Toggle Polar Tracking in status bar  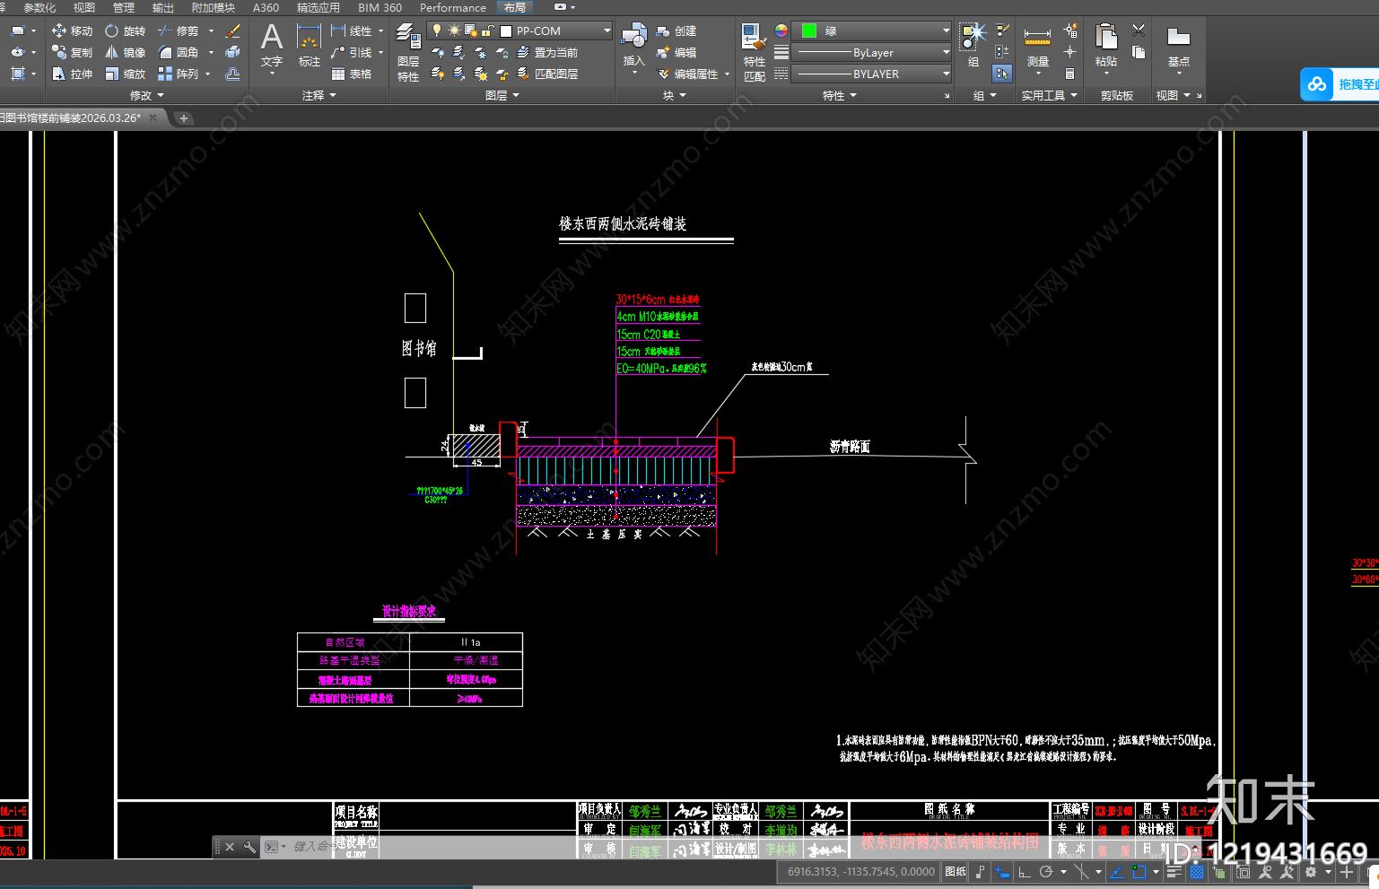pos(1046,872)
